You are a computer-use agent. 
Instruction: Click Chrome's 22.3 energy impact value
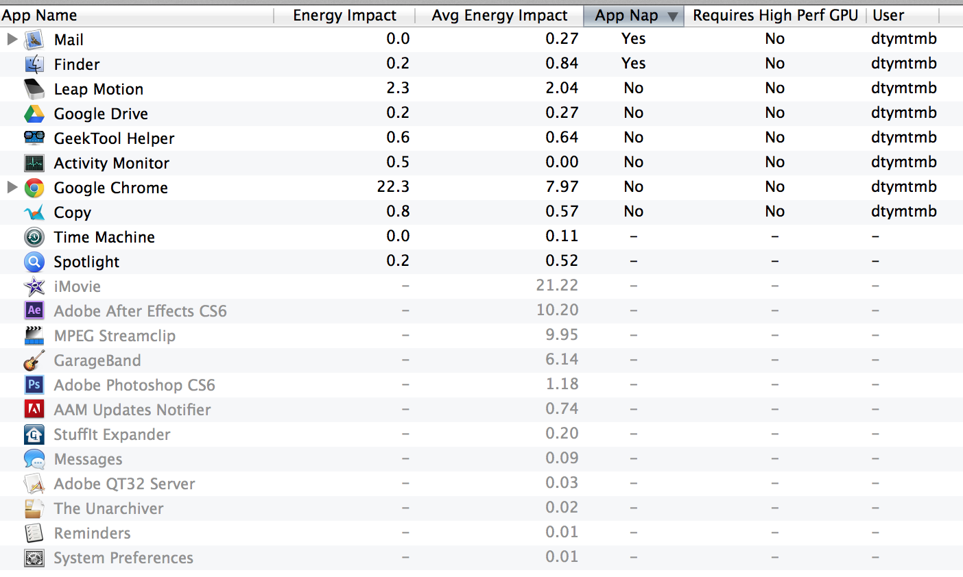(x=393, y=186)
